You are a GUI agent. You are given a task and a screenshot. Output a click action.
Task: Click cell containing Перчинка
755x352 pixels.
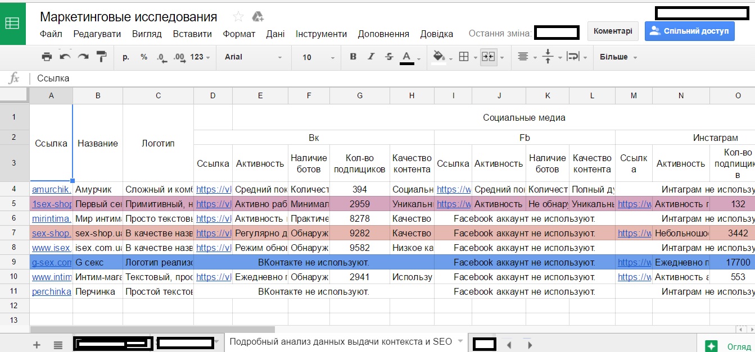(98, 291)
